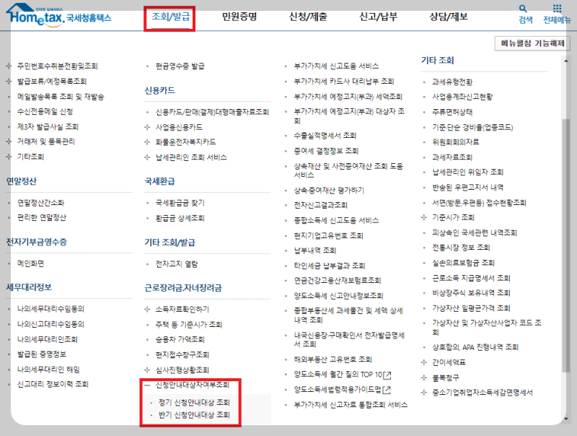The height and width of the screenshot is (436, 577).
Task: Click 메뉴펼침 기능해제 button
Action: (x=532, y=43)
